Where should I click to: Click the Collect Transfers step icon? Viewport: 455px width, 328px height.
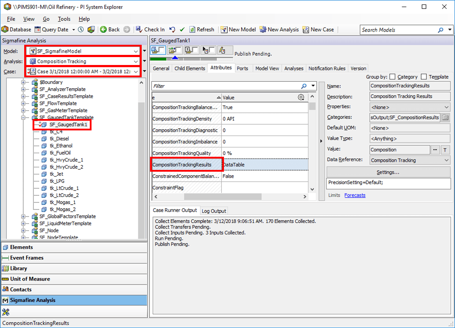click(x=171, y=49)
